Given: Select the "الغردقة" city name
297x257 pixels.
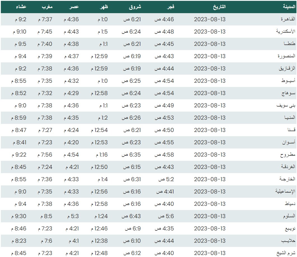Looking at the screenshot, I should [288, 167].
